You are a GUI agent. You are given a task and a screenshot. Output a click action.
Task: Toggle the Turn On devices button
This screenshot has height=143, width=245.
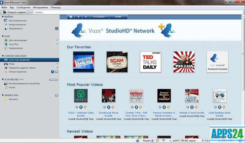pyautogui.click(x=53, y=79)
